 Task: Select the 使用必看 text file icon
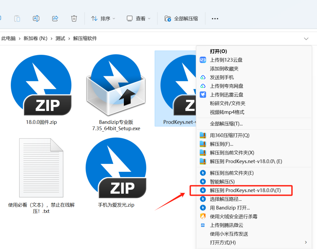coord(41,168)
